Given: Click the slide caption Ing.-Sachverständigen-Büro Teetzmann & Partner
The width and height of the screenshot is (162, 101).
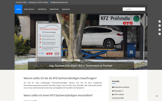Looking at the screenshot, I should pyautogui.click(x=81, y=66).
